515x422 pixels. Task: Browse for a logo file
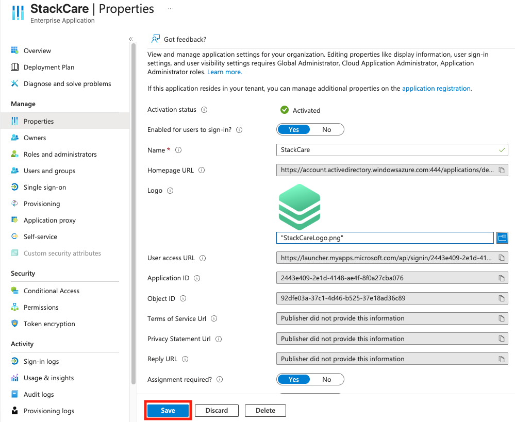pyautogui.click(x=502, y=238)
